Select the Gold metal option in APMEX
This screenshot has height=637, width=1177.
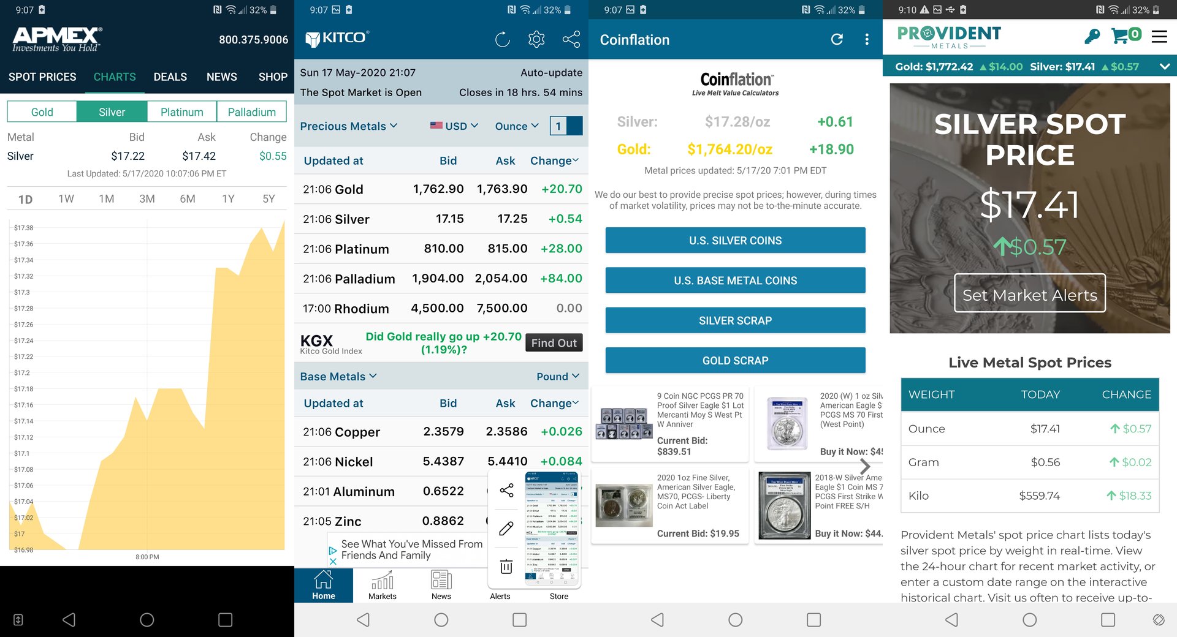[42, 112]
